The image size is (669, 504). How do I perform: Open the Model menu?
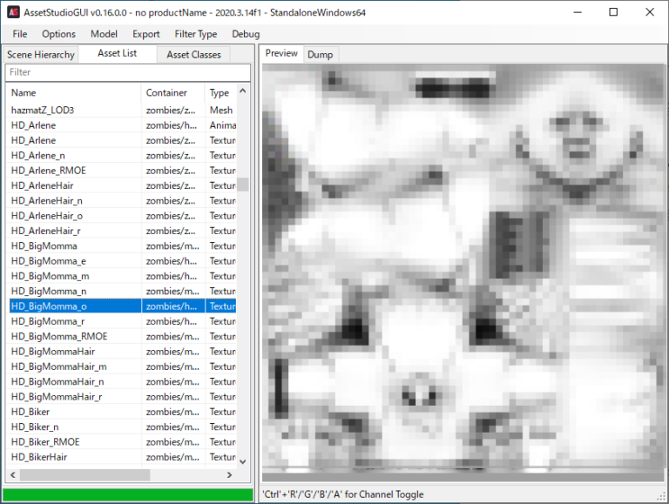click(104, 34)
